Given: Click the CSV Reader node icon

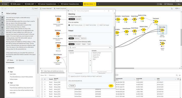Looking at the screenshot, I should coord(58,46).
